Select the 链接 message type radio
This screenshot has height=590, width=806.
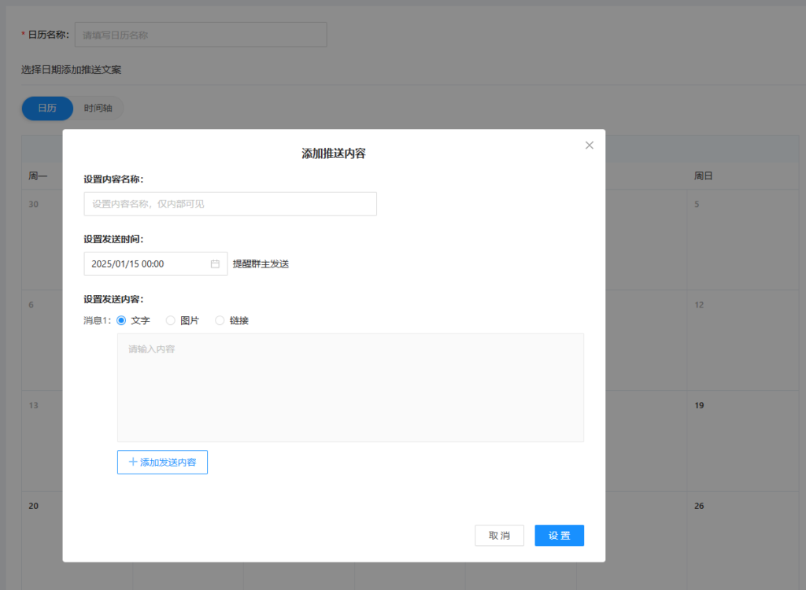[220, 321]
